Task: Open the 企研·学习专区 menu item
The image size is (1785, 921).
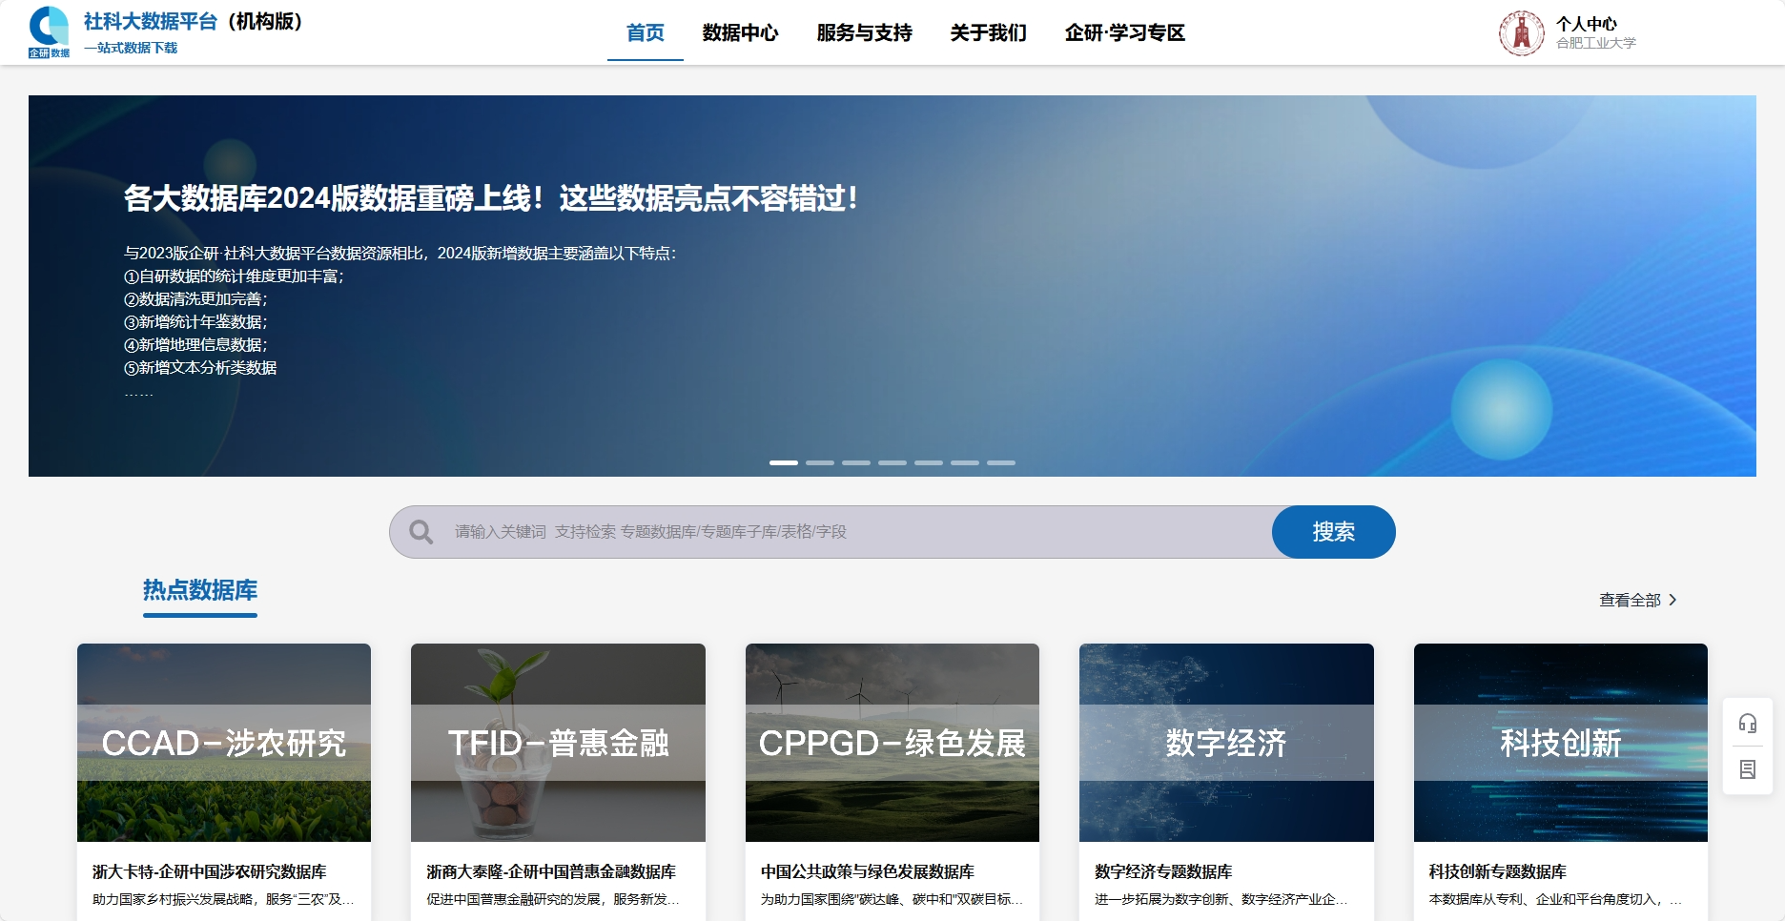Action: tap(1124, 33)
